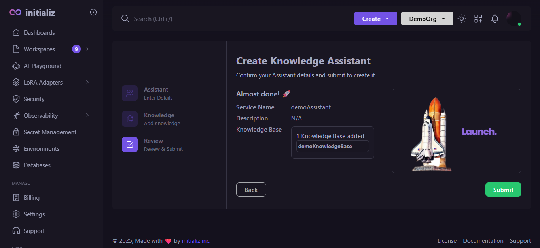Click the Review step checkmark icon
The image size is (540, 248).
point(130,145)
